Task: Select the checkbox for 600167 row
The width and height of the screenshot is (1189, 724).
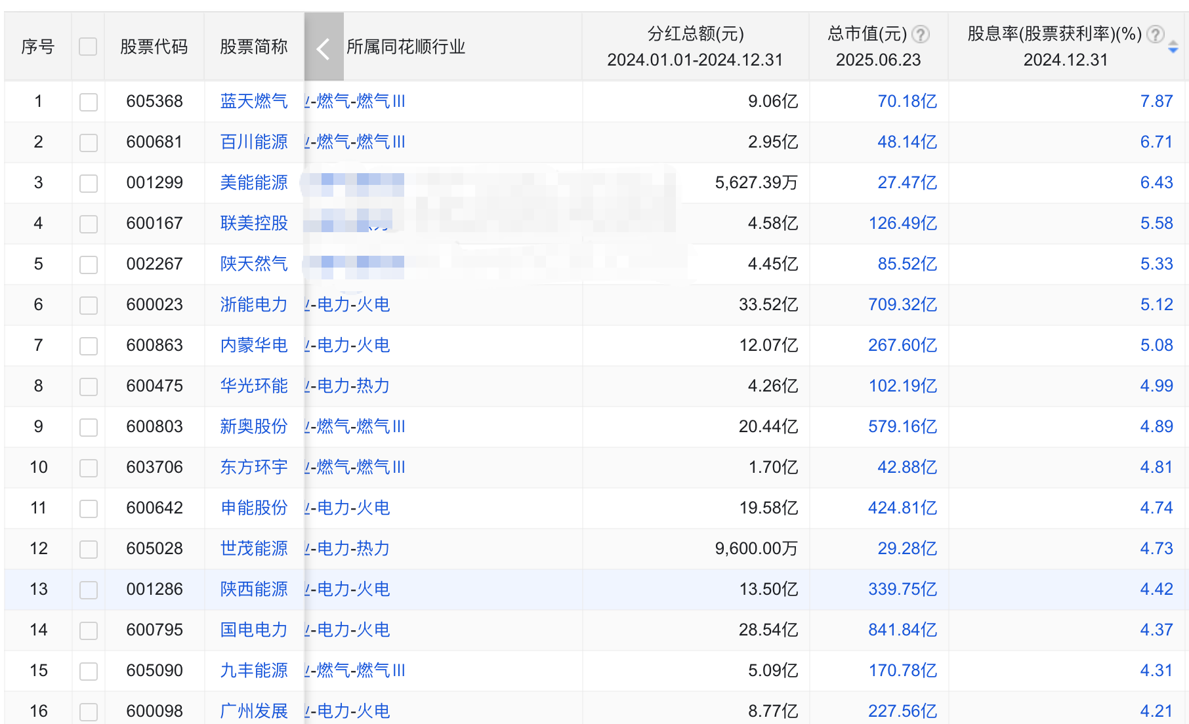Action: coord(88,224)
